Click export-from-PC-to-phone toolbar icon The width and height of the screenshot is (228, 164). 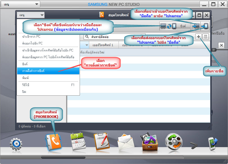pyautogui.click(x=205, y=26)
